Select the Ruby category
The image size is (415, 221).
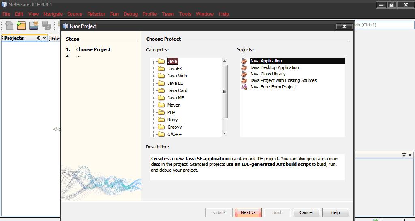click(173, 120)
